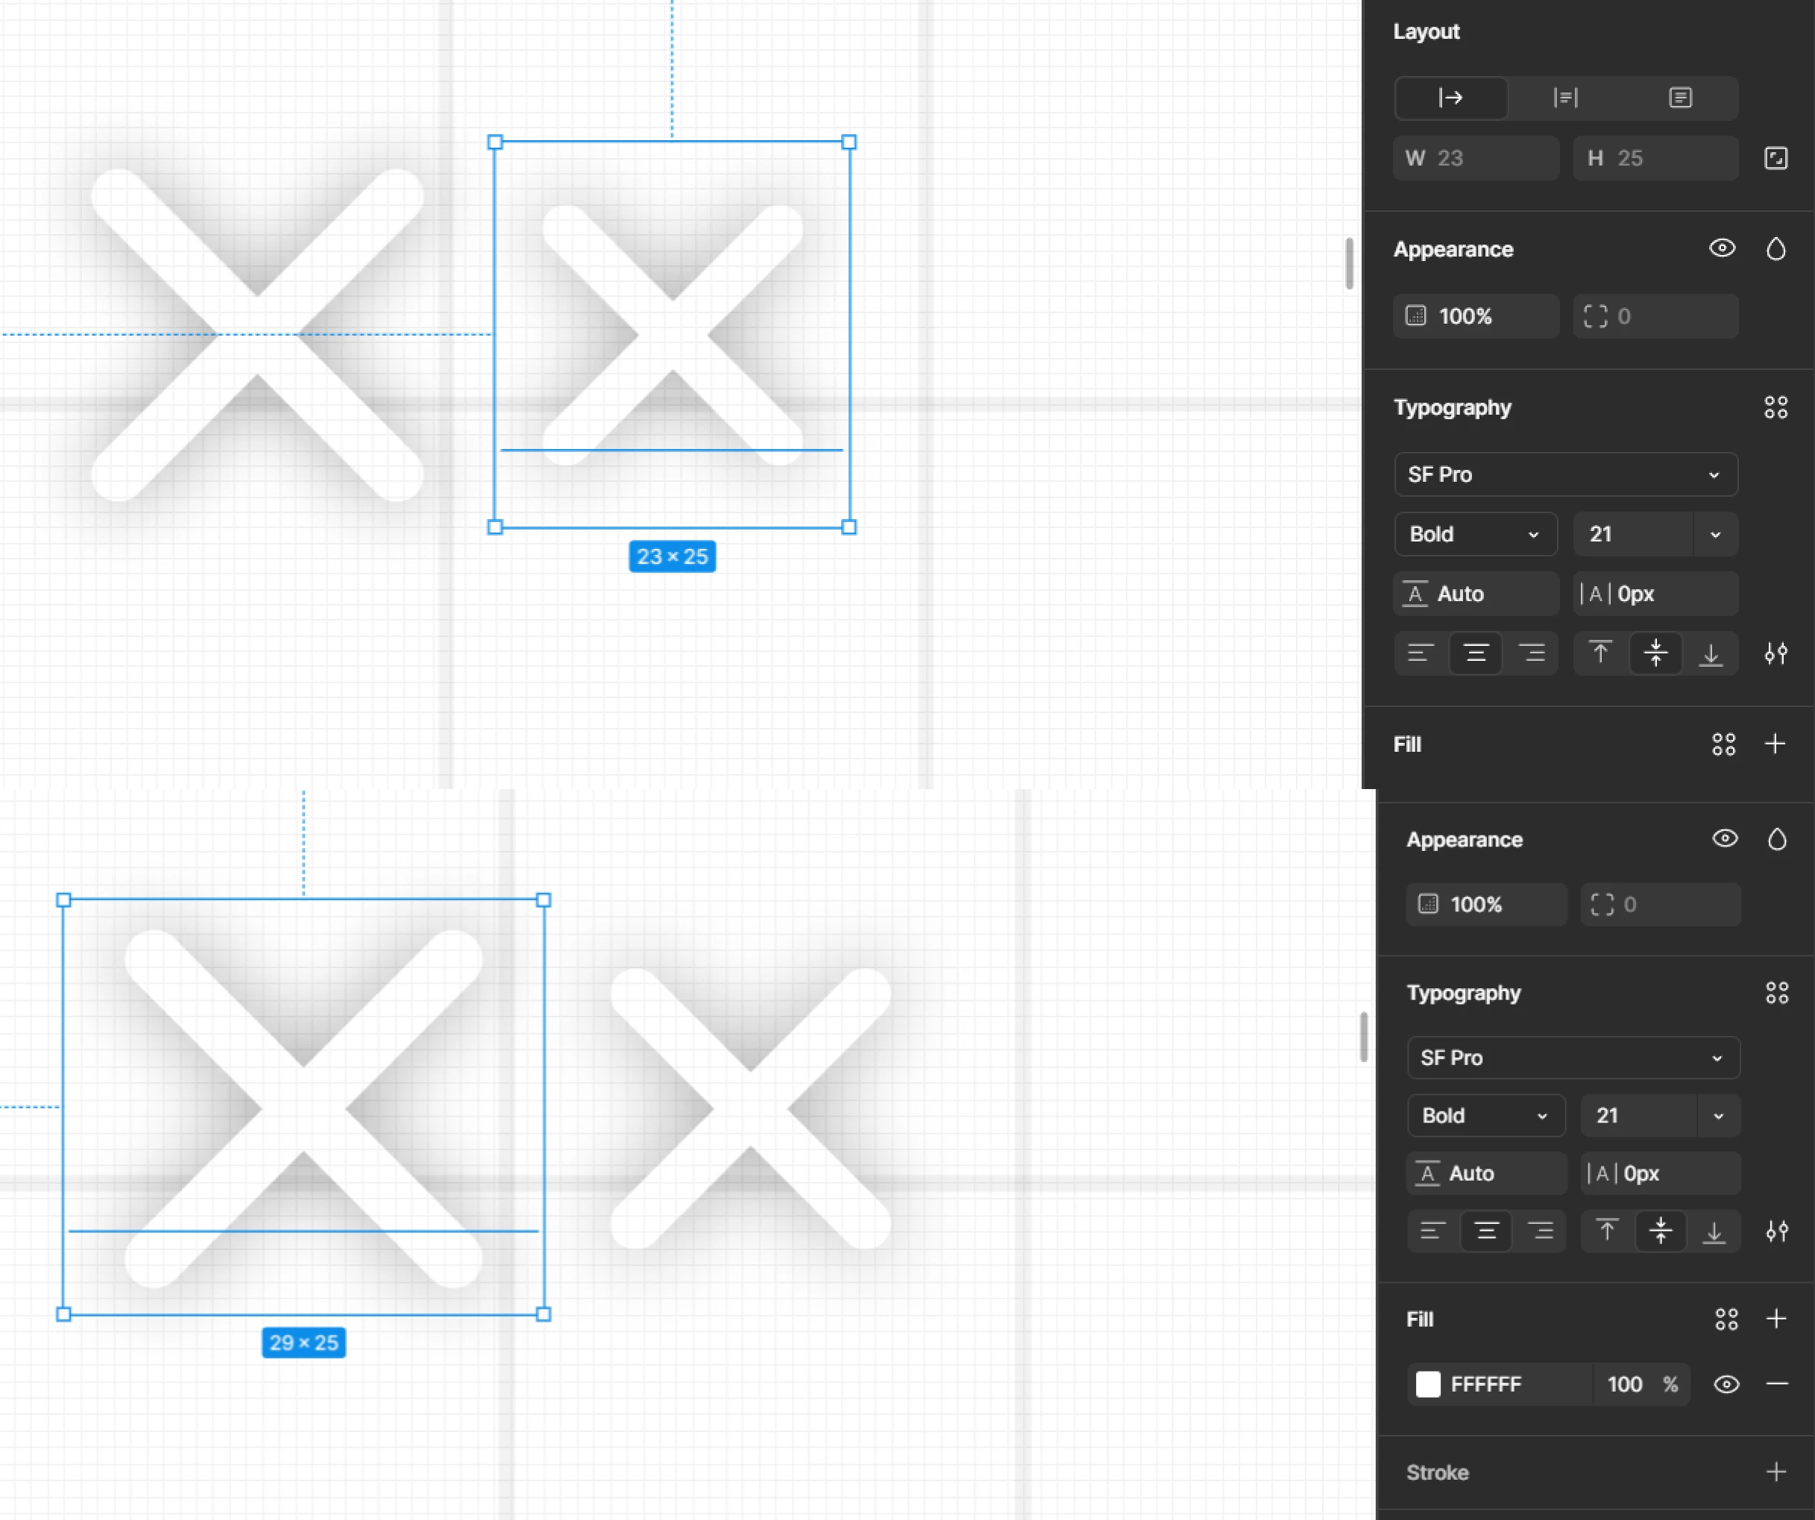1815x1520 pixels.
Task: Select the auto height resizing icon in Layout
Action: (1565, 98)
